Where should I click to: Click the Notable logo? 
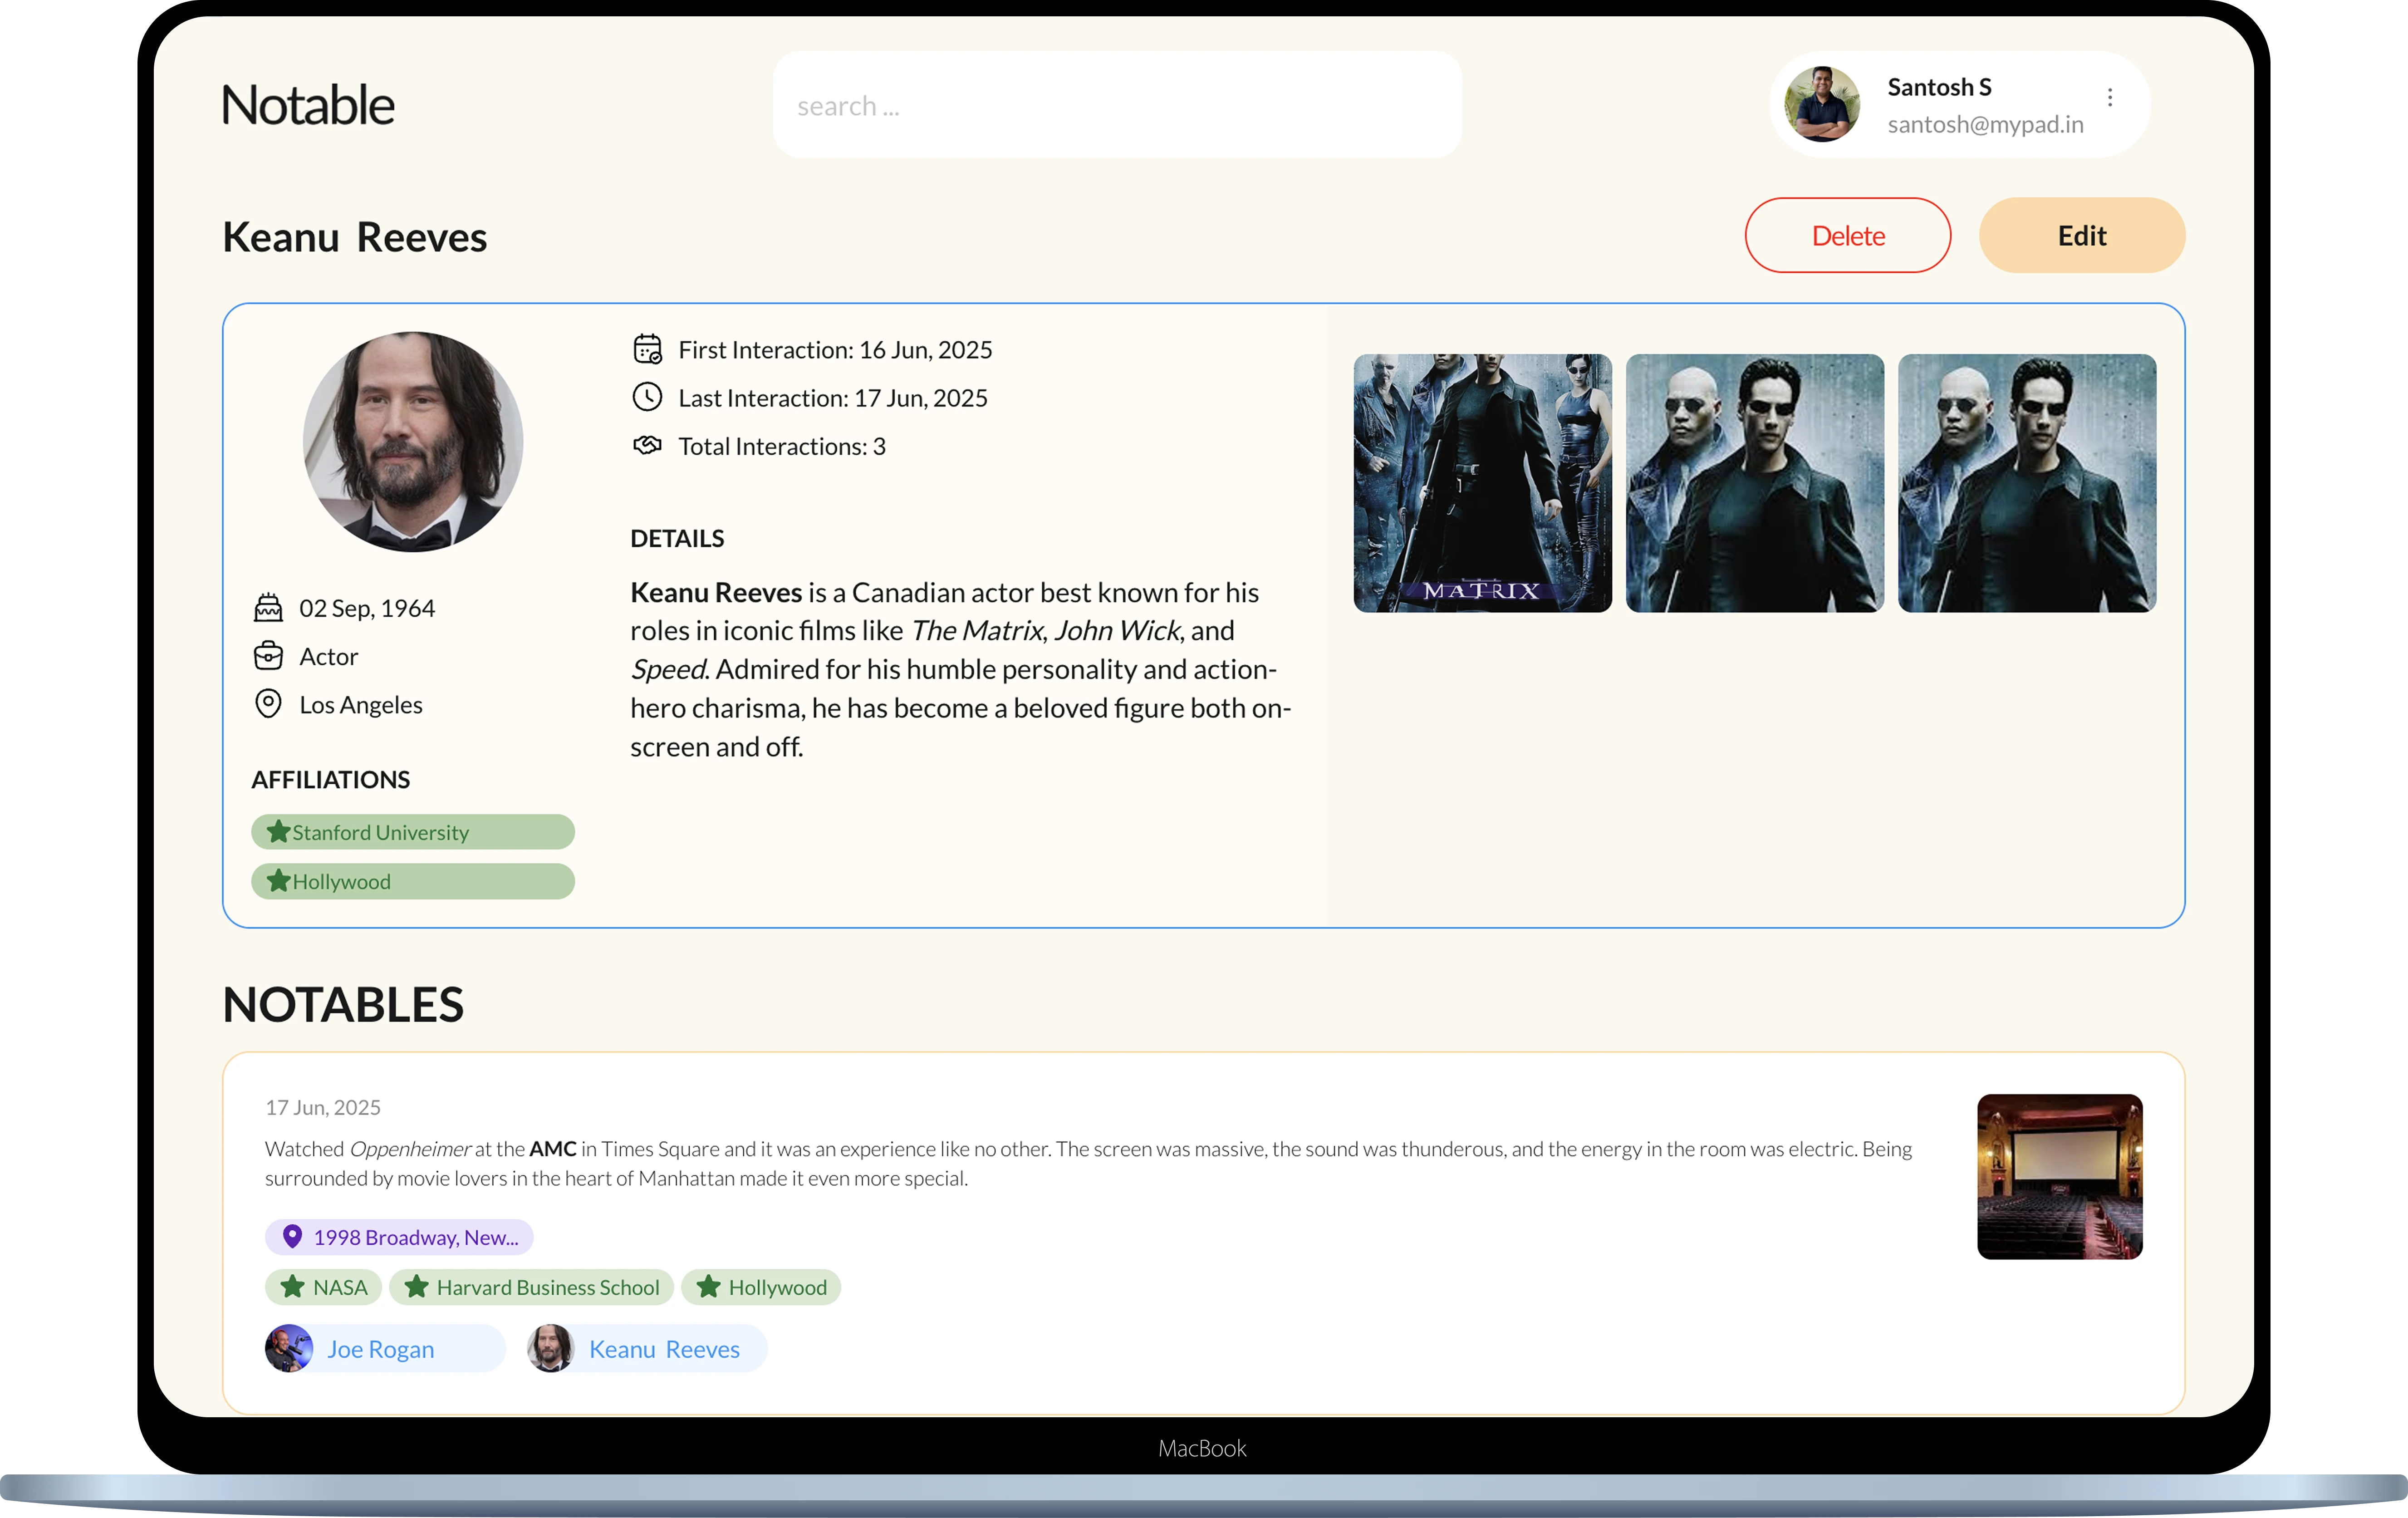pos(308,105)
